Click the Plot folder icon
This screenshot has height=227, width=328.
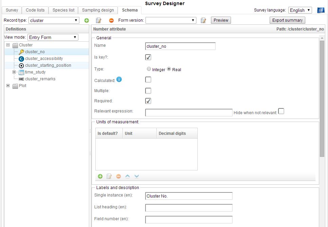pyautogui.click(x=15, y=86)
